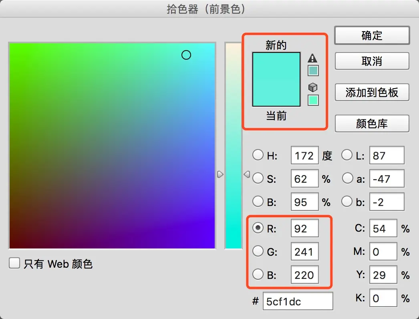Click the M magenta field showing 0
Image resolution: width=419 pixels, height=319 pixels.
[383, 252]
